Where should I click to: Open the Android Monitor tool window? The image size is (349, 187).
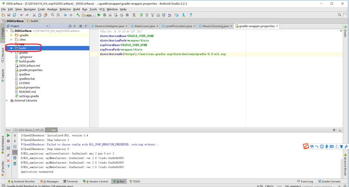point(21,182)
